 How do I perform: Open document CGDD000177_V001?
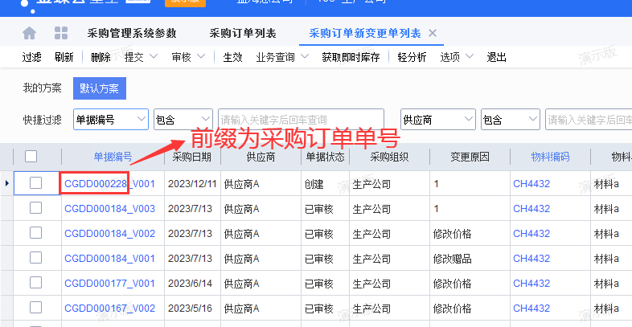tap(109, 284)
